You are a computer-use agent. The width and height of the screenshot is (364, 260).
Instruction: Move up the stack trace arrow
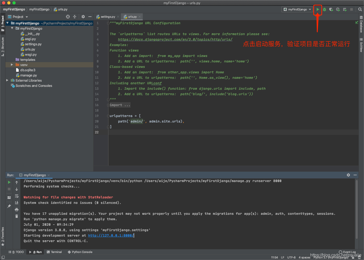pyautogui.click(x=17, y=182)
